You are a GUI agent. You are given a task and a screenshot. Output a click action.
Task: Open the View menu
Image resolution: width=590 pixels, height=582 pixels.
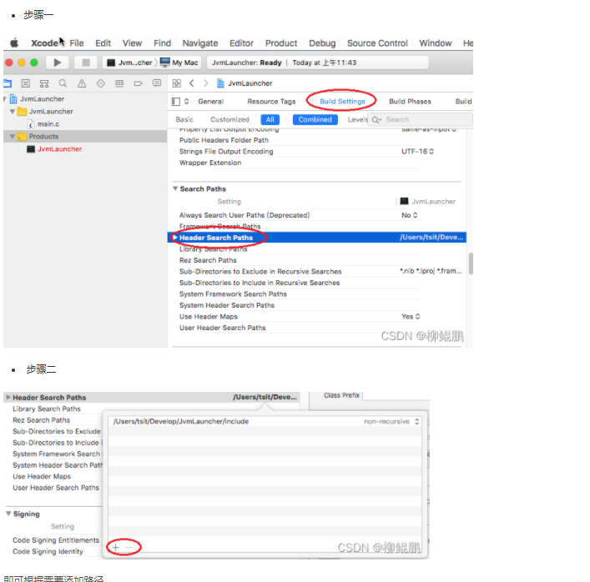pos(132,43)
